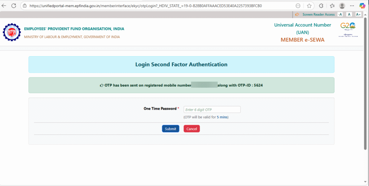
Task: Click the Universal Account Number (UAN) text
Action: coord(303,29)
